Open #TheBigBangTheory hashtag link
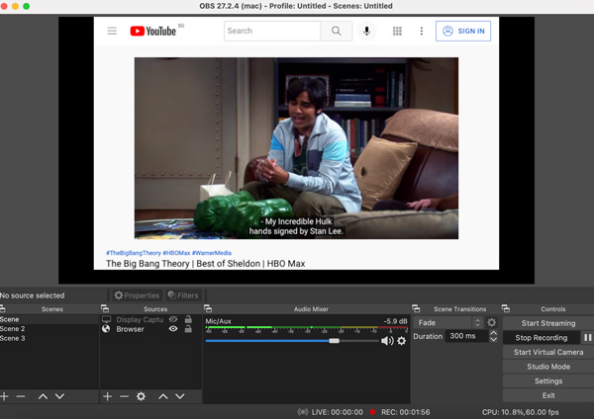 pos(134,253)
